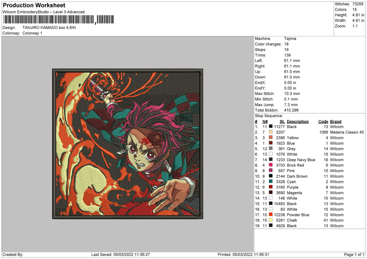Select the Min Stitch value 0.1 mm
This screenshot has width=367, height=259.
click(x=291, y=99)
